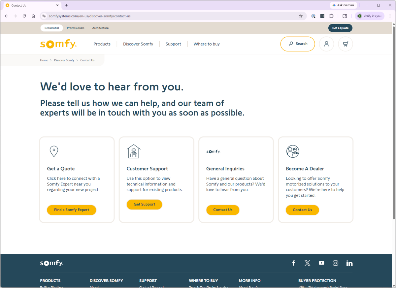
Task: Open the Discover Somfy menu
Action: [x=138, y=44]
